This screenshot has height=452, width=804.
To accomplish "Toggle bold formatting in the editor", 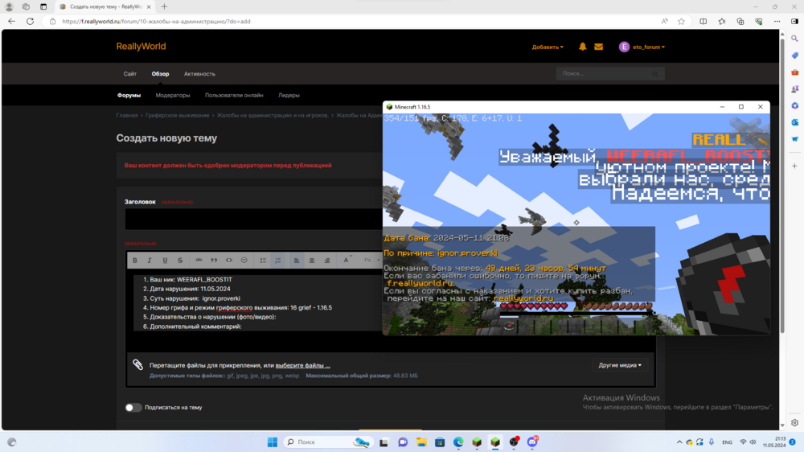I will click(x=135, y=260).
